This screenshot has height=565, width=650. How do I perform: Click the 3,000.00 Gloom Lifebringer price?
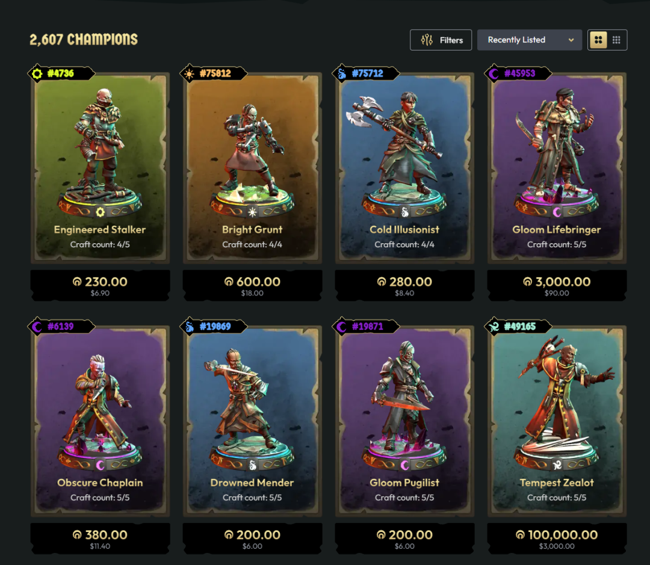pos(557,282)
